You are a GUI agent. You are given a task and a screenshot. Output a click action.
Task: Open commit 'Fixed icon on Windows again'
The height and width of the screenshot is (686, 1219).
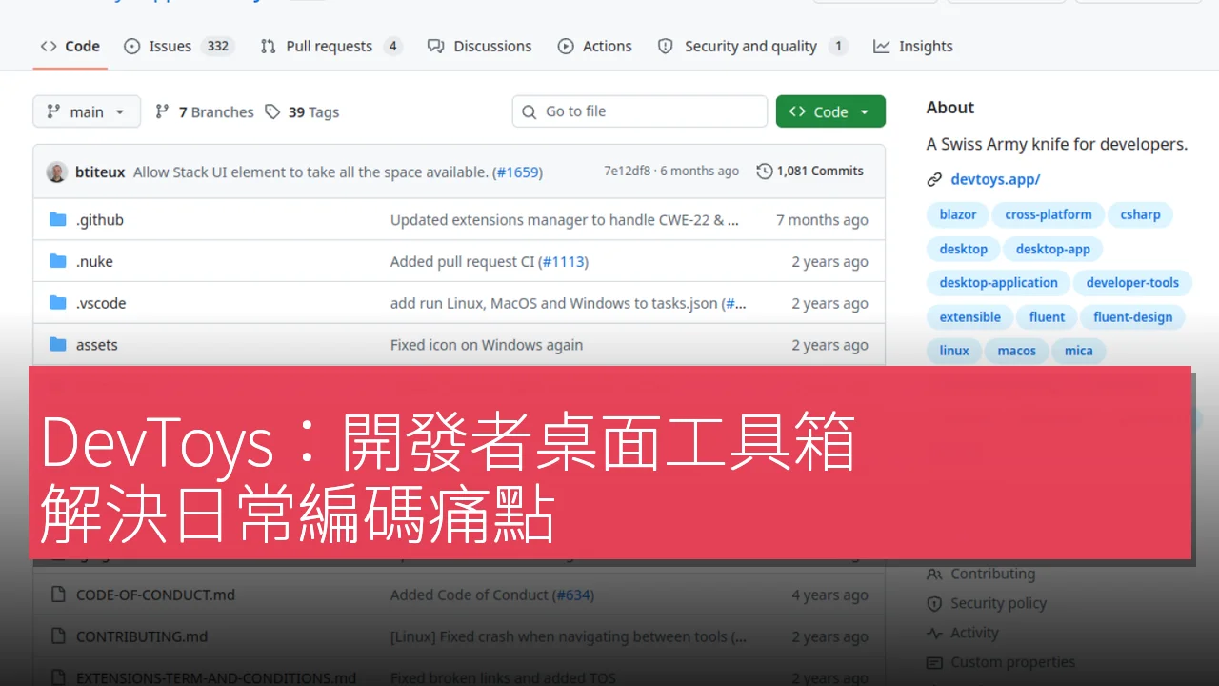click(x=487, y=345)
